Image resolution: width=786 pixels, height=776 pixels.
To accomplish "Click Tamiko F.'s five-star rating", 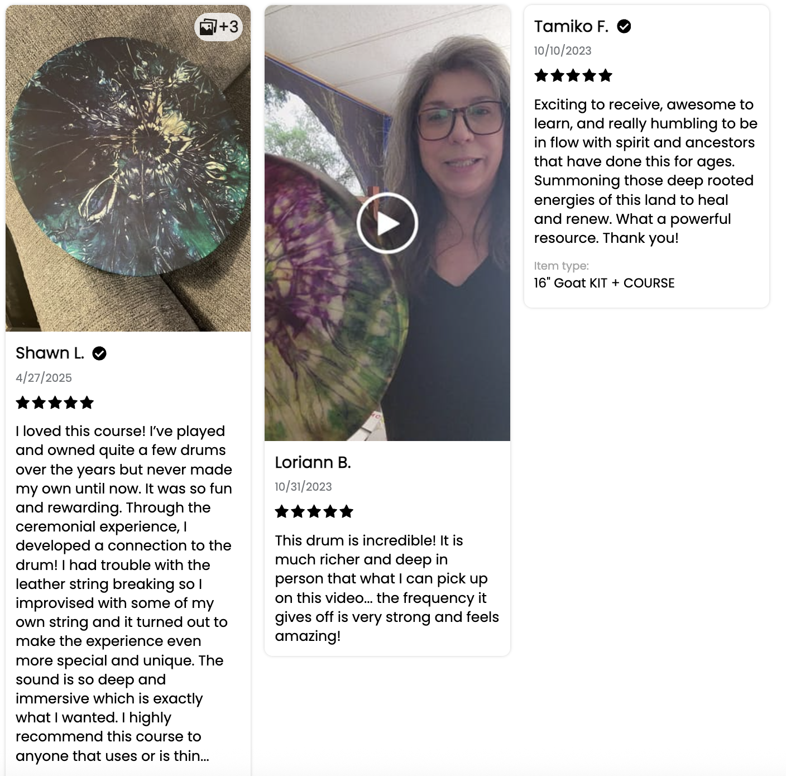I will 573,75.
